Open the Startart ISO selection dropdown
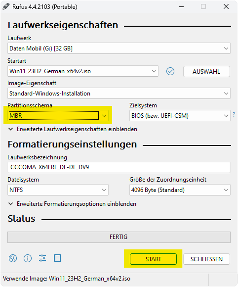238x287 pixels. (x=83, y=71)
